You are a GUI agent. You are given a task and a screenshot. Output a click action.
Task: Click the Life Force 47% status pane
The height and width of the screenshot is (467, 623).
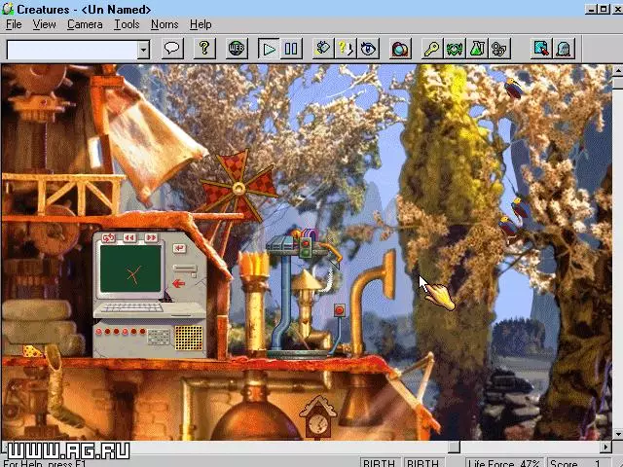point(504,463)
